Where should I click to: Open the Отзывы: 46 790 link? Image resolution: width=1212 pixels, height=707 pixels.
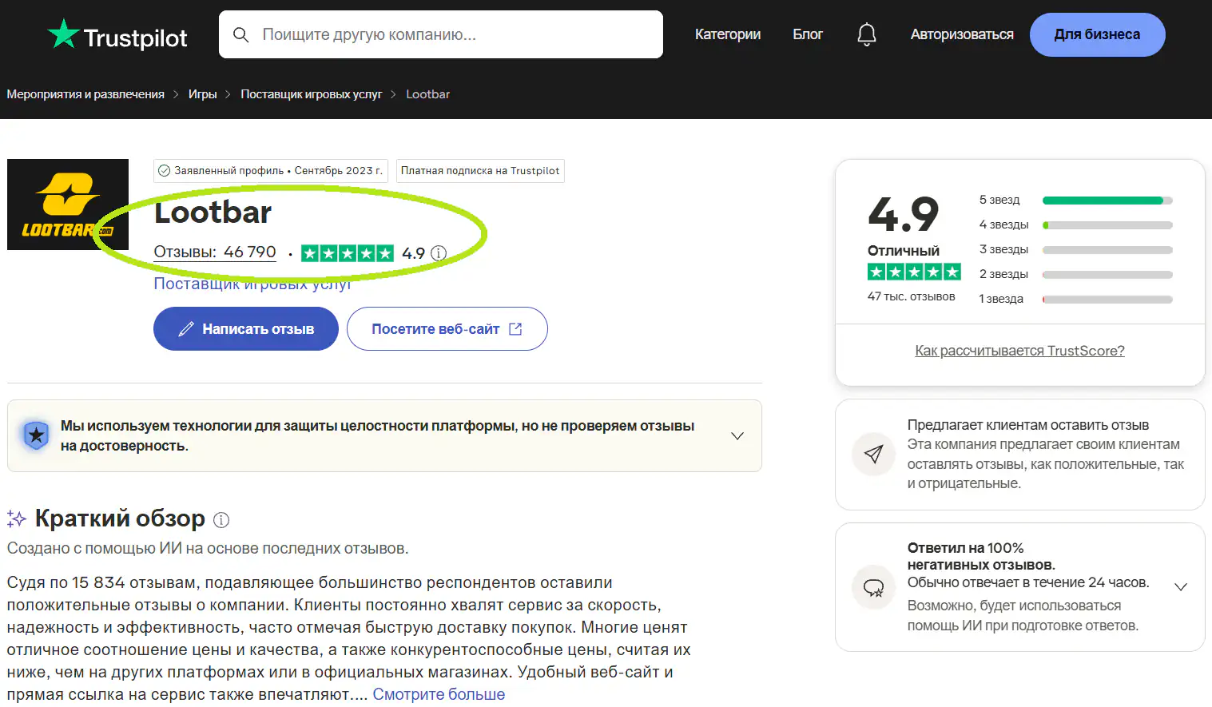pyautogui.click(x=215, y=252)
